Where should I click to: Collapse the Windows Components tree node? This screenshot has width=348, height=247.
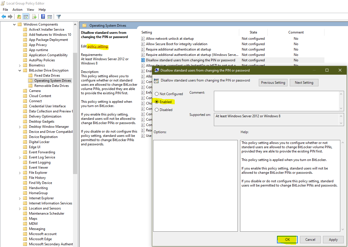14,24
